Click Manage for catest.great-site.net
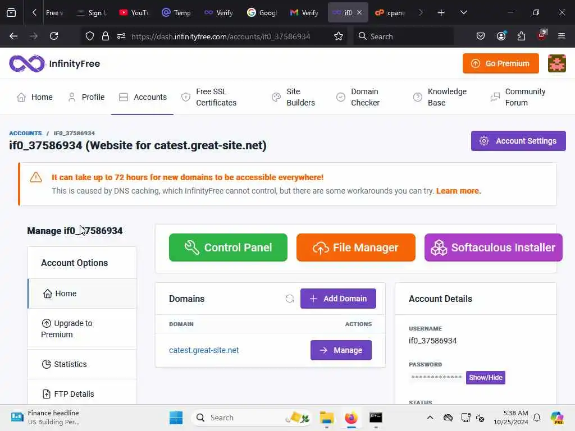Image resolution: width=575 pixels, height=431 pixels. tap(341, 350)
